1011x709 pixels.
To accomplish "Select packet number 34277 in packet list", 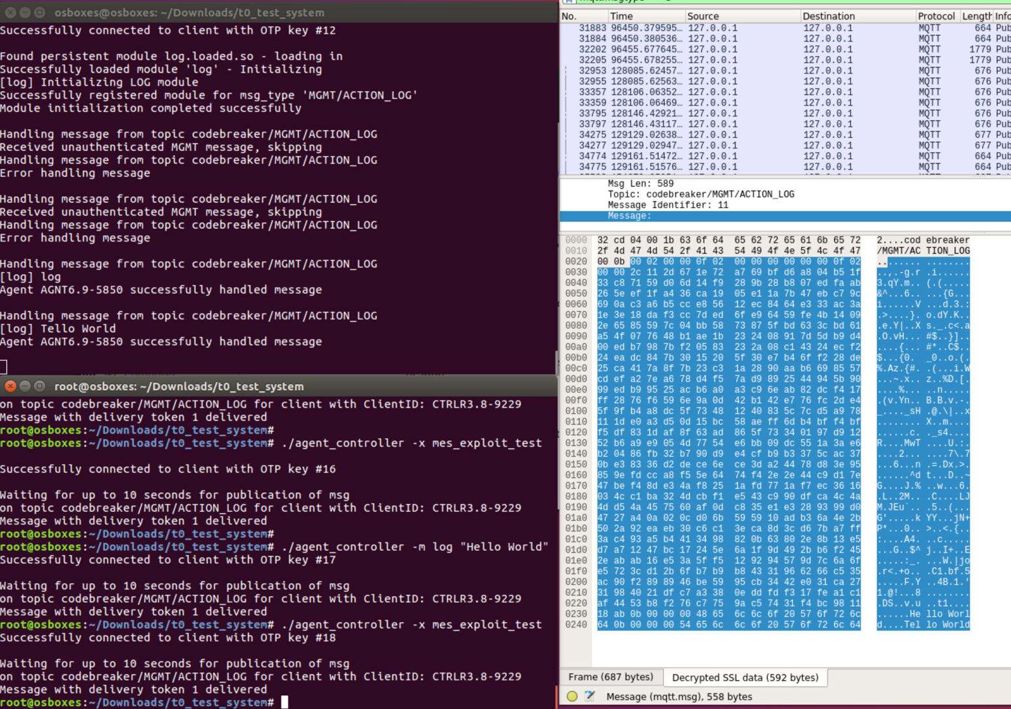I will (786, 145).
